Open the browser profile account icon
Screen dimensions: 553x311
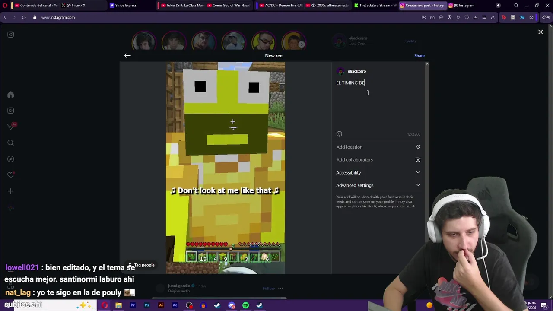pos(493,17)
